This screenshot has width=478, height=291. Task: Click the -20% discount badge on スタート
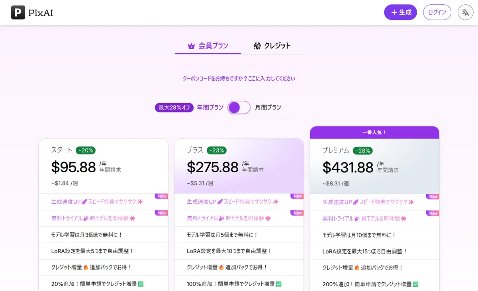86,150
